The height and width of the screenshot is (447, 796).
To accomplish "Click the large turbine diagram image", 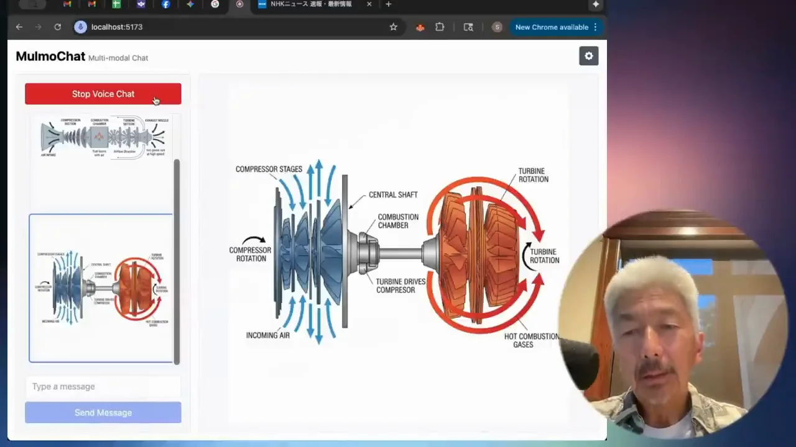I will click(x=398, y=255).
